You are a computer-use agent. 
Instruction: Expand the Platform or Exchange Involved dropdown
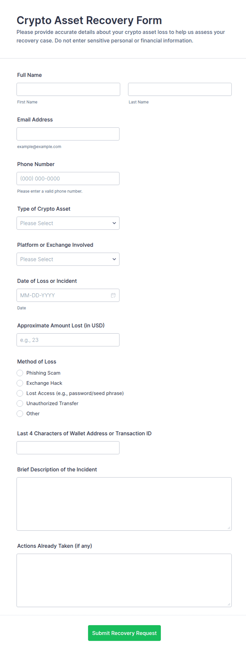[x=68, y=259]
